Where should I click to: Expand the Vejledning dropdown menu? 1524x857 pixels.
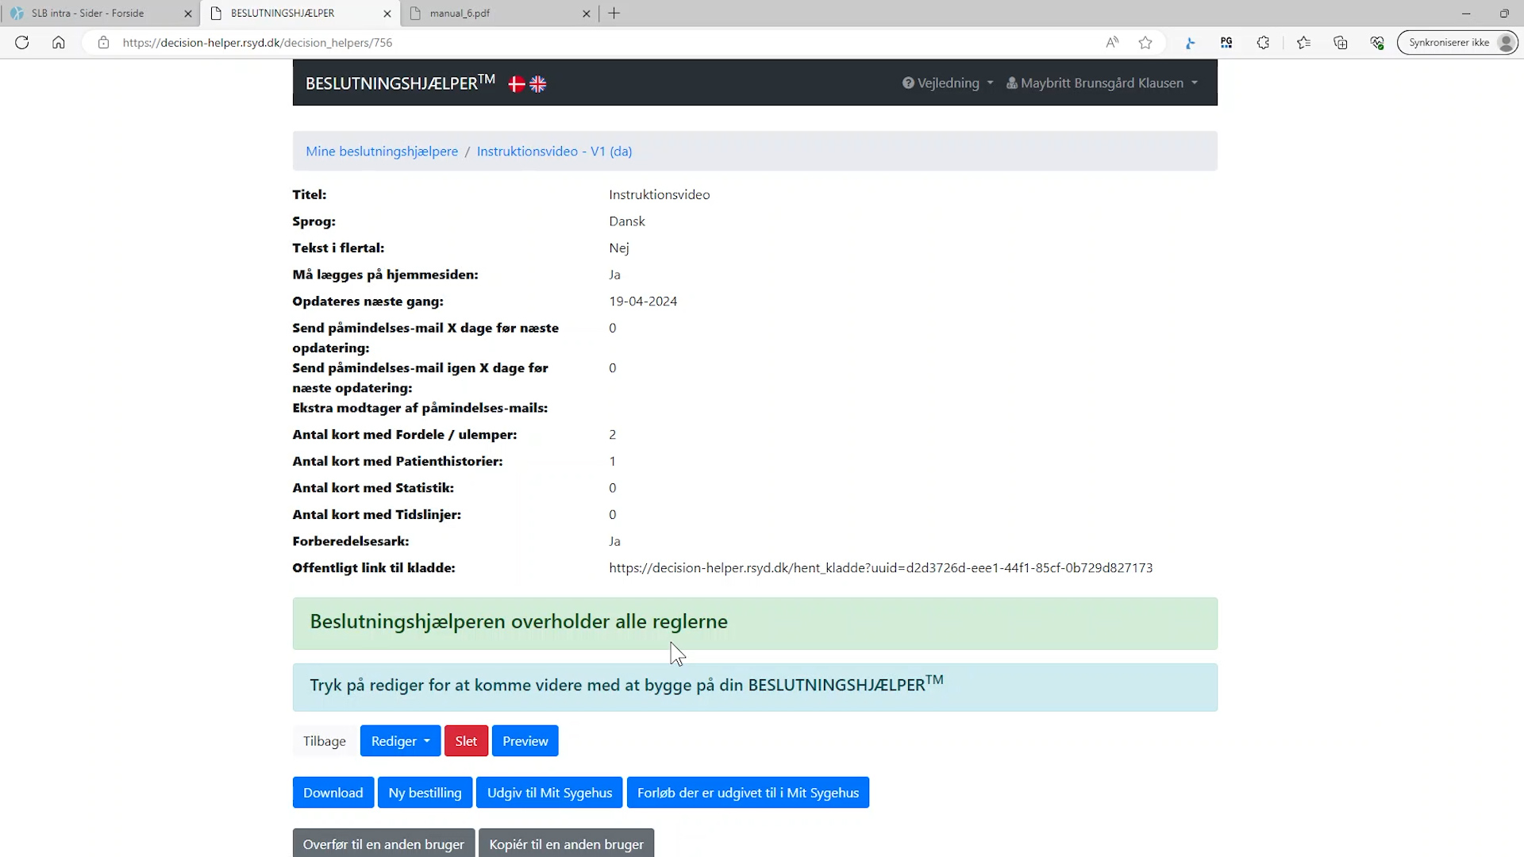pos(948,83)
